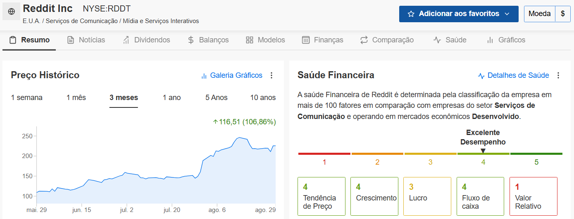Select the 5 Anos time range

pos(217,98)
